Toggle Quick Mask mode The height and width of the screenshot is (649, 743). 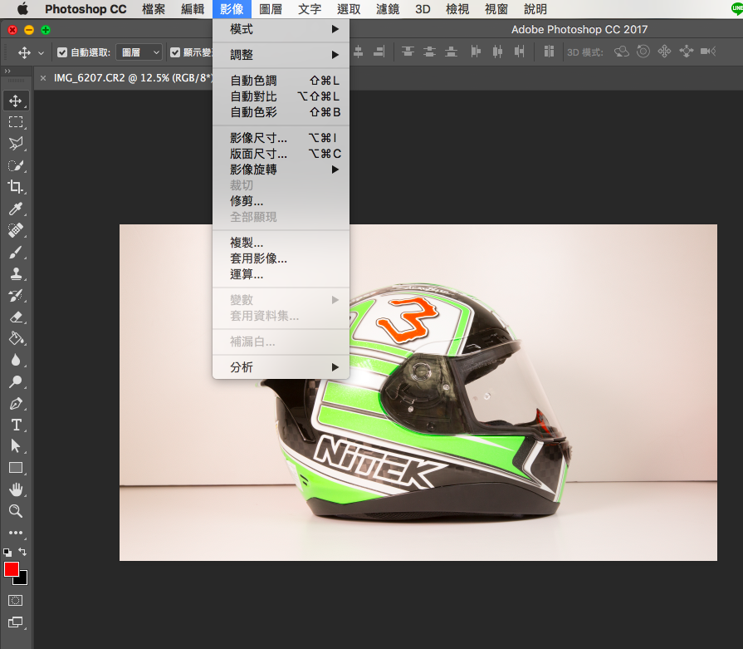coord(15,600)
